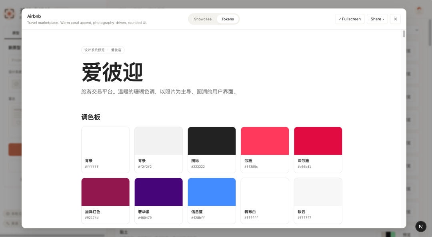Click the 设计系统预览 · 爱彼迎 badge

click(103, 50)
